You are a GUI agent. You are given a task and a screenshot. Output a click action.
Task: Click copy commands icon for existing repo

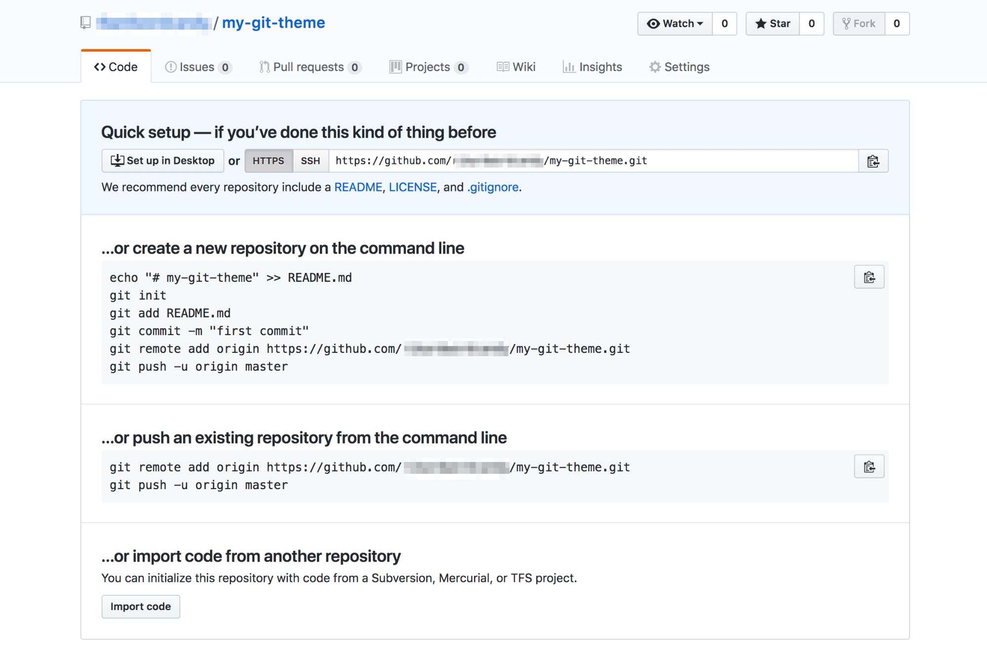(x=869, y=466)
